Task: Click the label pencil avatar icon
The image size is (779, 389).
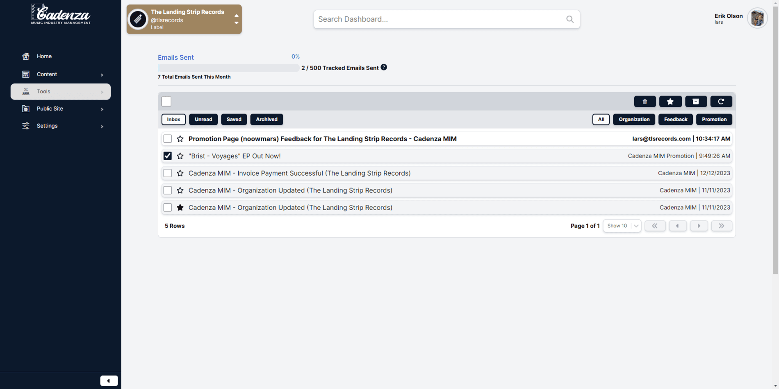Action: [138, 19]
